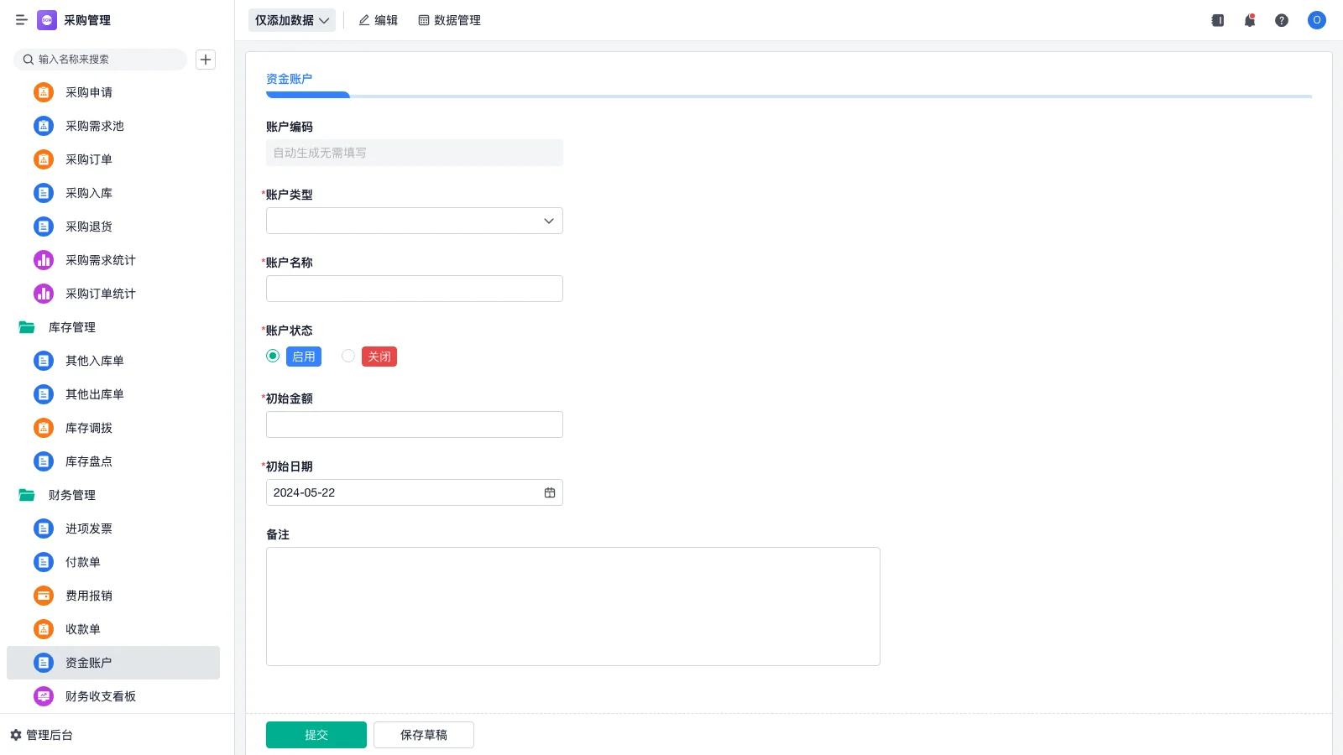Click the 启用 blue tag label
The width and height of the screenshot is (1343, 755).
pos(304,357)
